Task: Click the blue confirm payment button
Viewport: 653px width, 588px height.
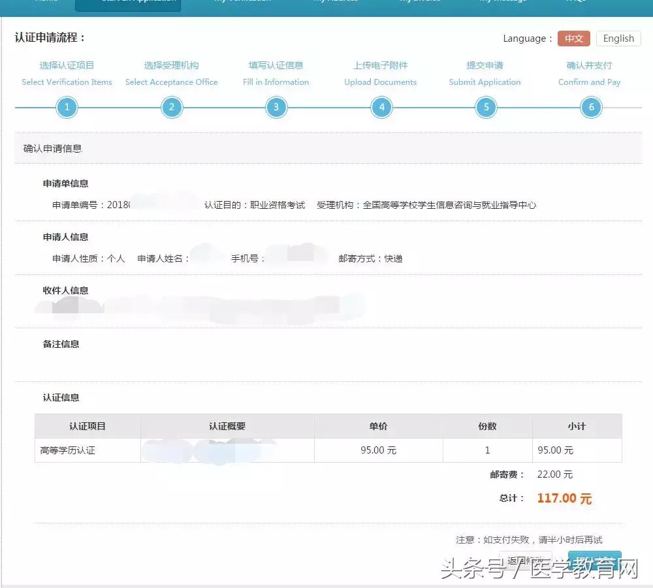Action: click(x=595, y=561)
